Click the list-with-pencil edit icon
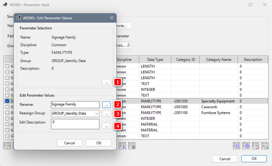 (7, 146)
